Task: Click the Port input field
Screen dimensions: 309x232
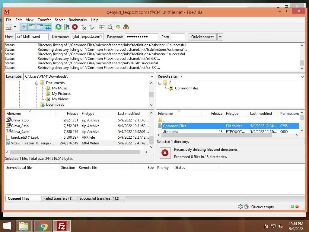Action: pyautogui.click(x=178, y=37)
